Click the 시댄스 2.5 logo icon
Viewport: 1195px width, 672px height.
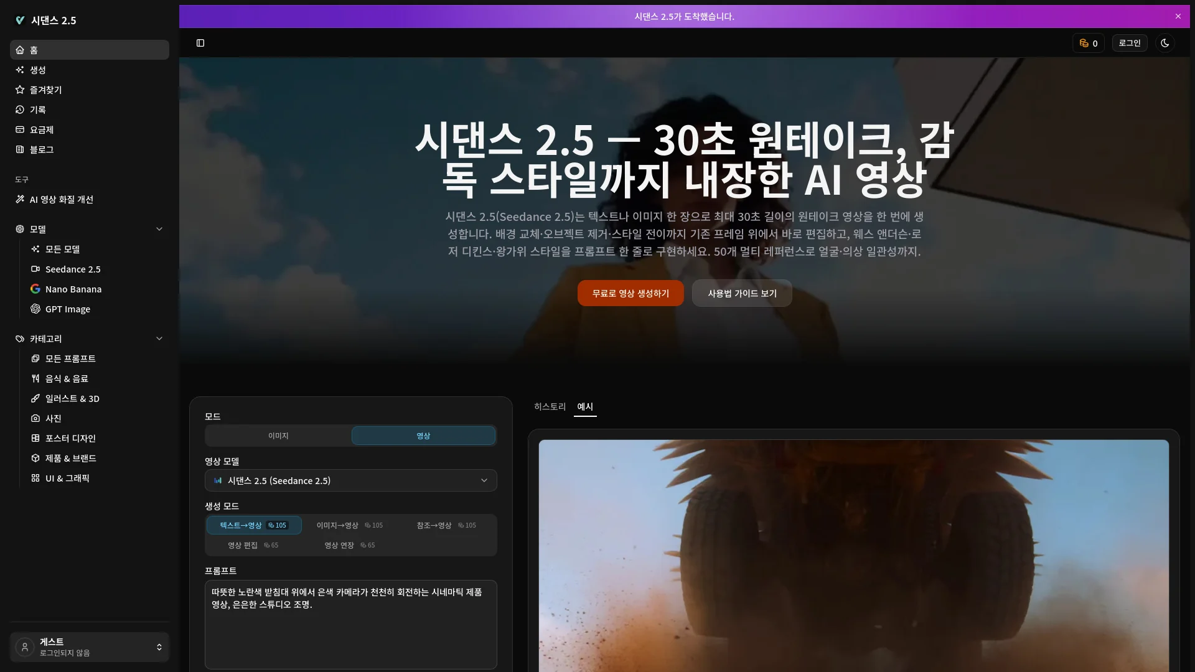point(20,20)
